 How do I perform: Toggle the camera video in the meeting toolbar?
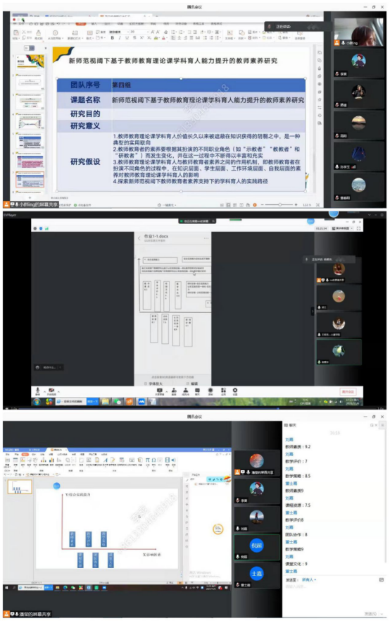51,391
